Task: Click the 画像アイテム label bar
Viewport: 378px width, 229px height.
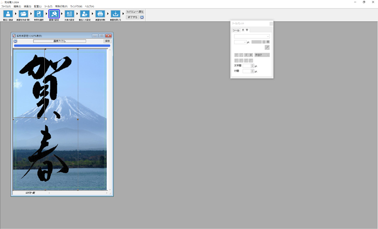Action: click(x=59, y=41)
